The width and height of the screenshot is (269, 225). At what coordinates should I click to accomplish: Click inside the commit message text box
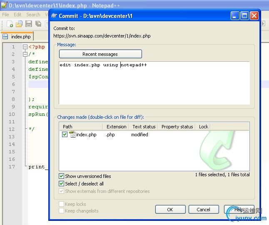(154, 83)
